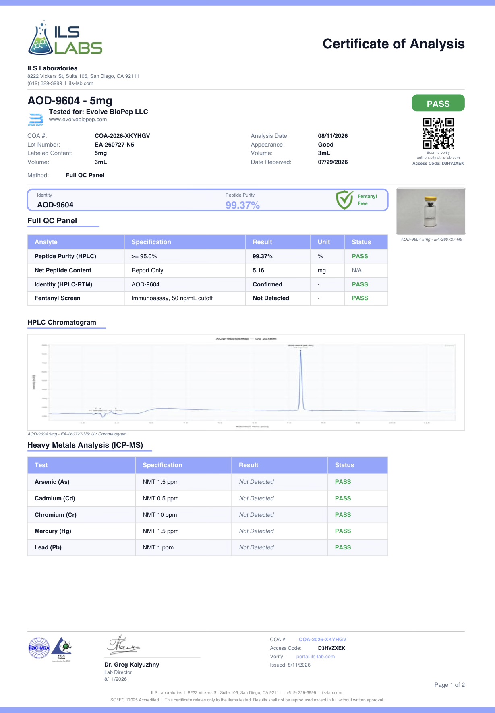495x713 pixels.
Task: Click the N/A status for Net Peptide Content
Action: point(356,270)
